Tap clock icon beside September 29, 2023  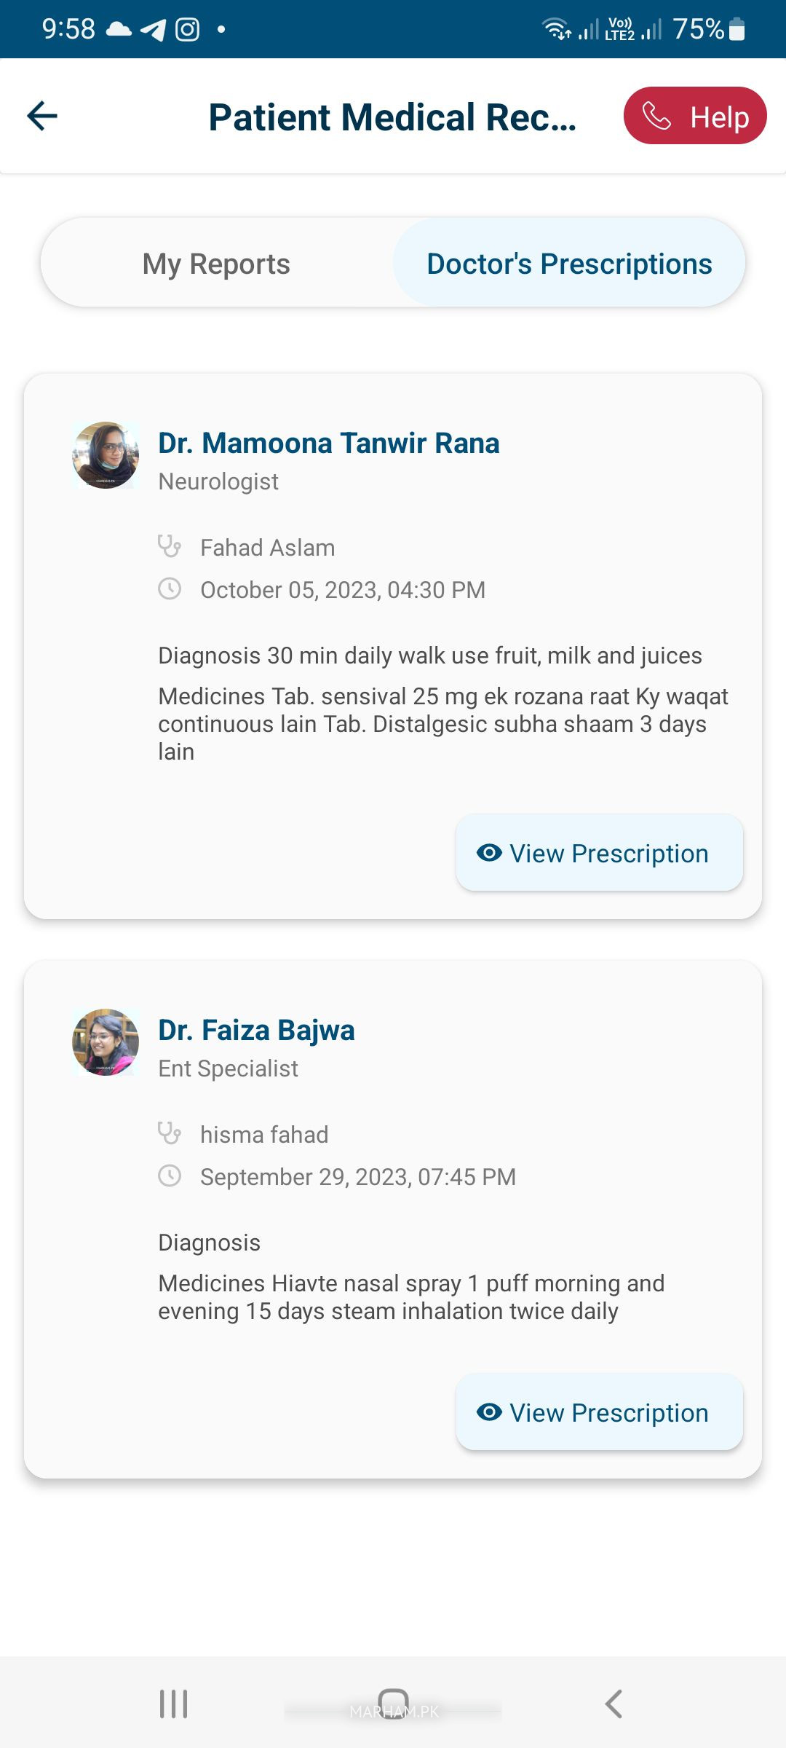click(170, 1176)
